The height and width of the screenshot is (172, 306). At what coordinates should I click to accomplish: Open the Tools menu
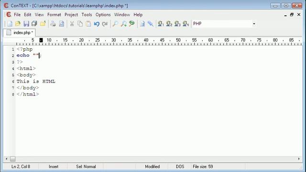pos(87,15)
